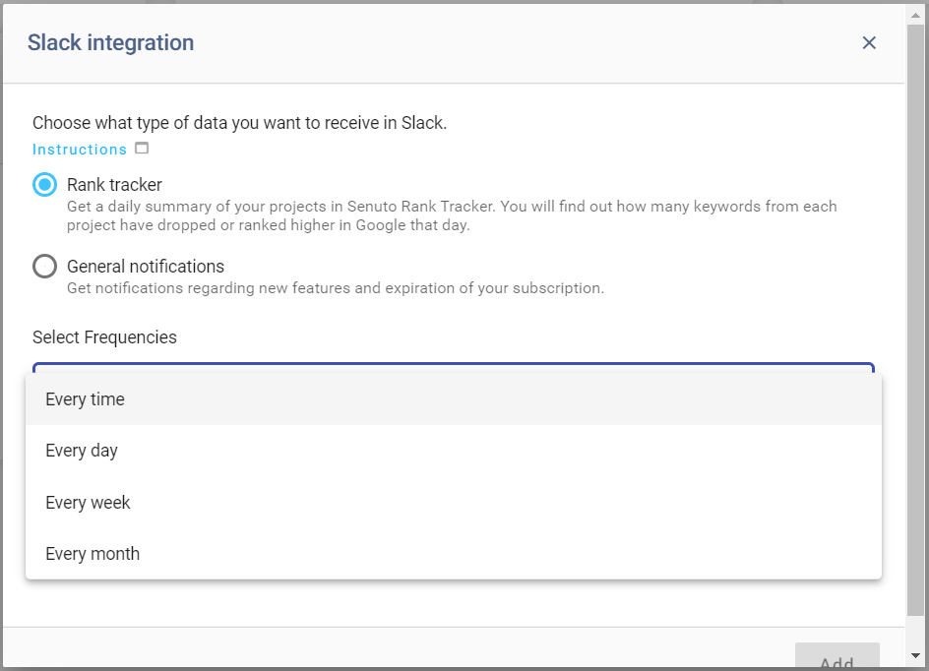Image resolution: width=929 pixels, height=671 pixels.
Task: Click the scrollbar up arrow
Action: pos(915,16)
